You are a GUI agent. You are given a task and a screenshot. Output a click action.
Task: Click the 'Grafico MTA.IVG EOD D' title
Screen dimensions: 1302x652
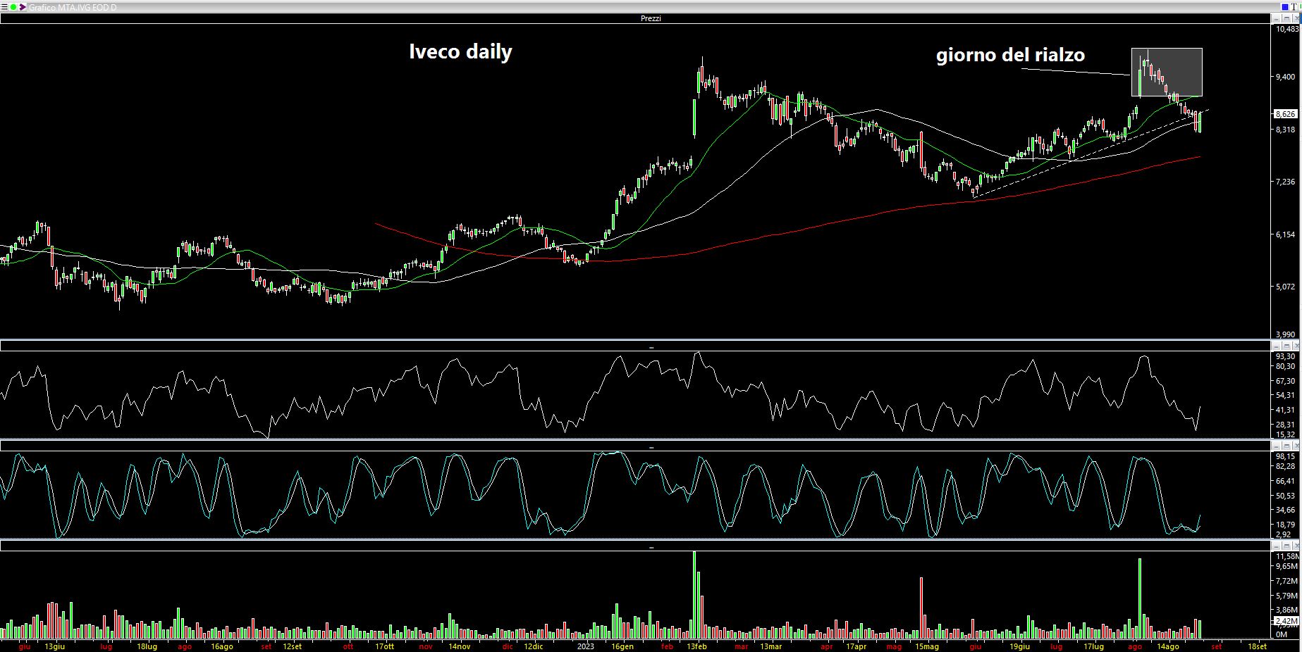tap(73, 7)
